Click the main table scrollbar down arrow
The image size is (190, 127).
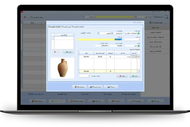pos(22,88)
